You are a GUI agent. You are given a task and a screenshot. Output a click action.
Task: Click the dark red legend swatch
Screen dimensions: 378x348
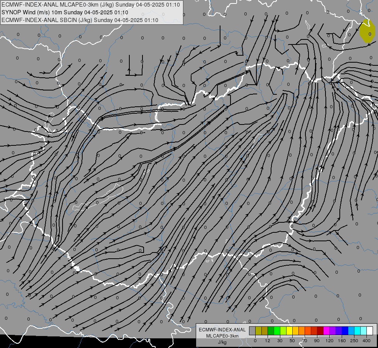320,331
